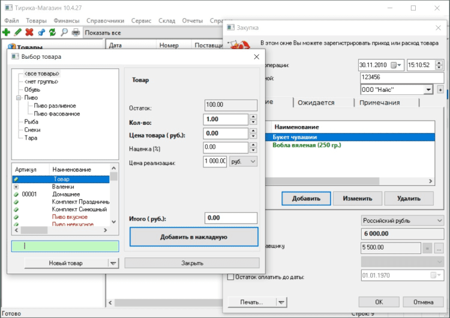
Task: Click the Изменить button in purchase window
Action: click(357, 198)
